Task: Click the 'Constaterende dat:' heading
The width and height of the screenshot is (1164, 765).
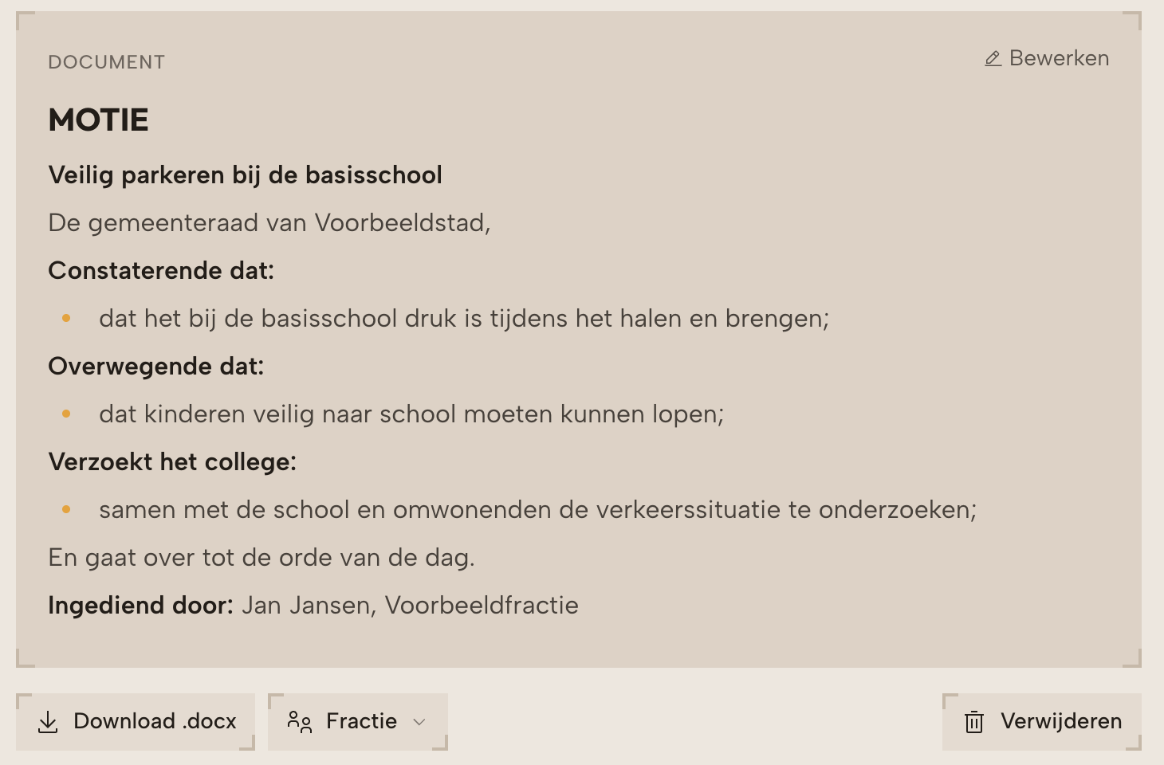Action: 161,271
